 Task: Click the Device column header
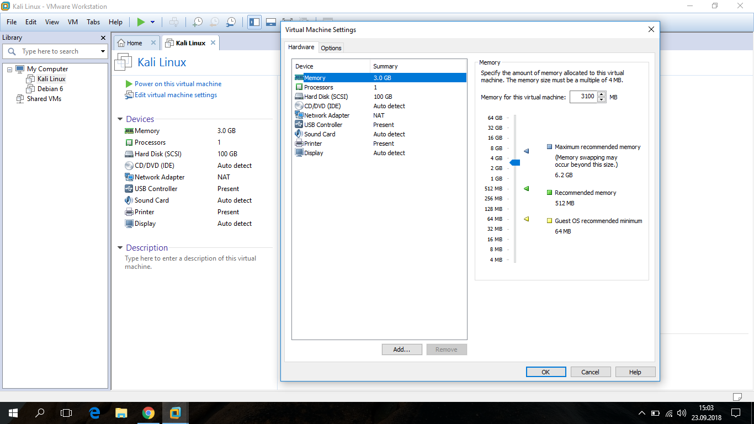click(331, 66)
